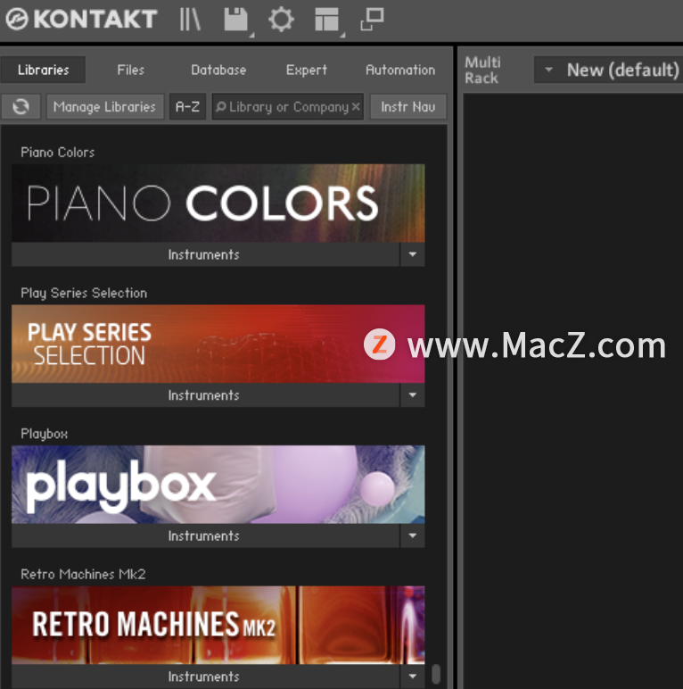The height and width of the screenshot is (689, 683).
Task: Expand Retro Machines Mk2 dropdown arrow
Action: 412,677
